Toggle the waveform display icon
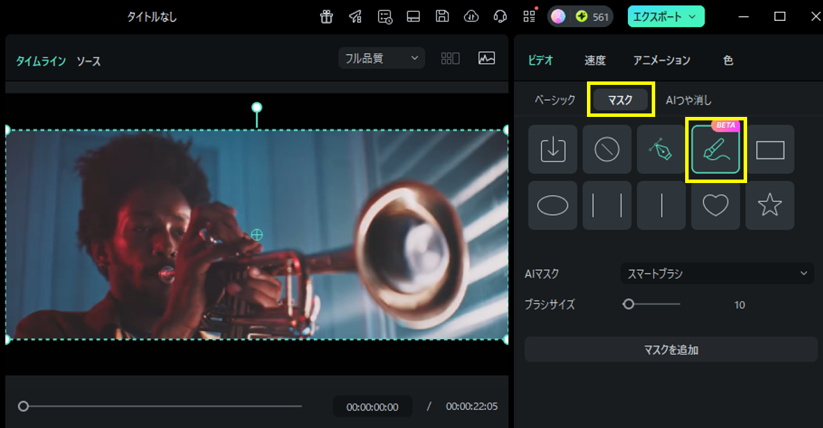The height and width of the screenshot is (428, 823). [487, 58]
